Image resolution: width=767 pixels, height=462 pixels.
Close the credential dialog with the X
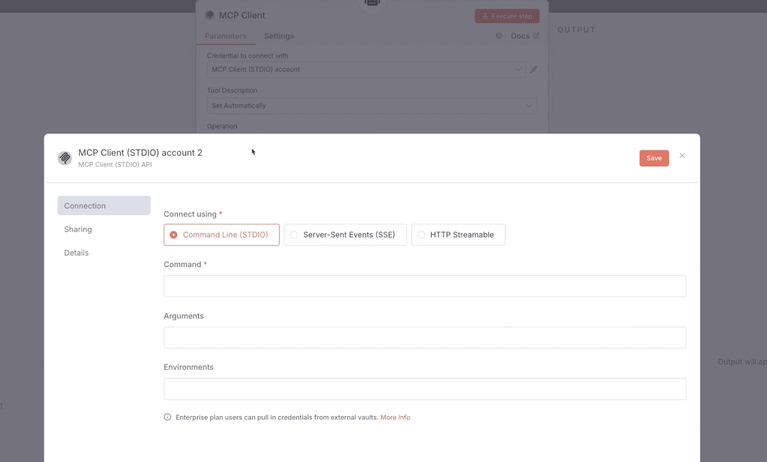pyautogui.click(x=682, y=155)
